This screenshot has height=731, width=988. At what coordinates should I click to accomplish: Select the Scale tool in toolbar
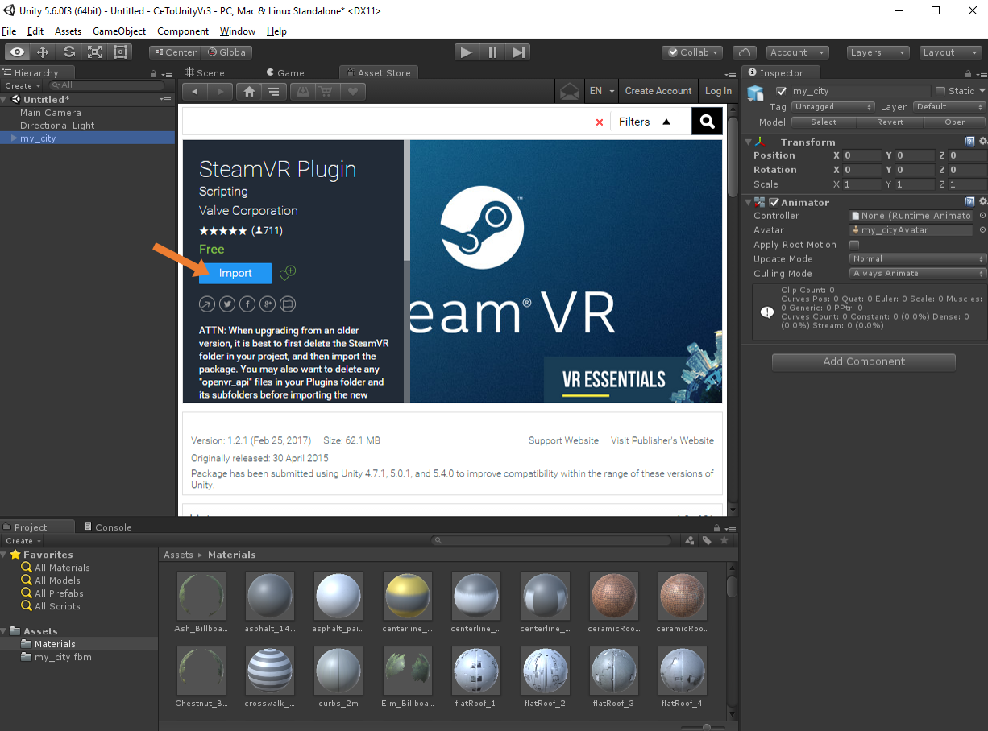[x=95, y=52]
